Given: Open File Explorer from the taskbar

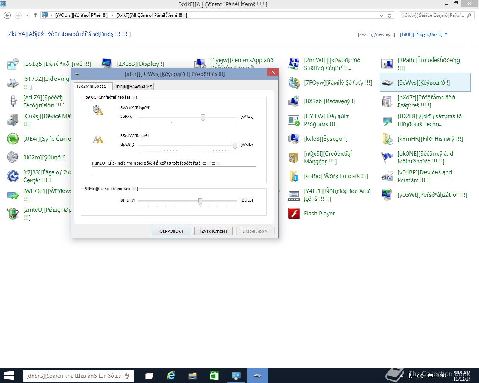Looking at the screenshot, I should 192,376.
